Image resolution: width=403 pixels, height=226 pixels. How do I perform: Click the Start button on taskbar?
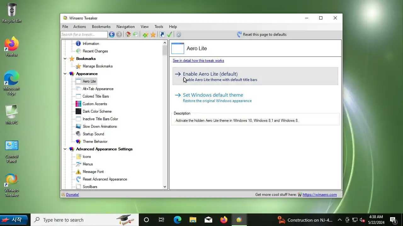pyautogui.click(x=14, y=220)
